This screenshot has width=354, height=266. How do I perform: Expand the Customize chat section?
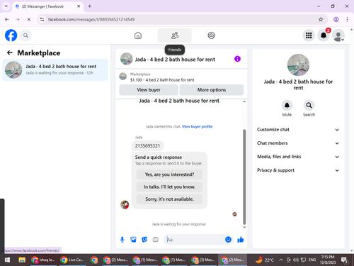pos(298,130)
